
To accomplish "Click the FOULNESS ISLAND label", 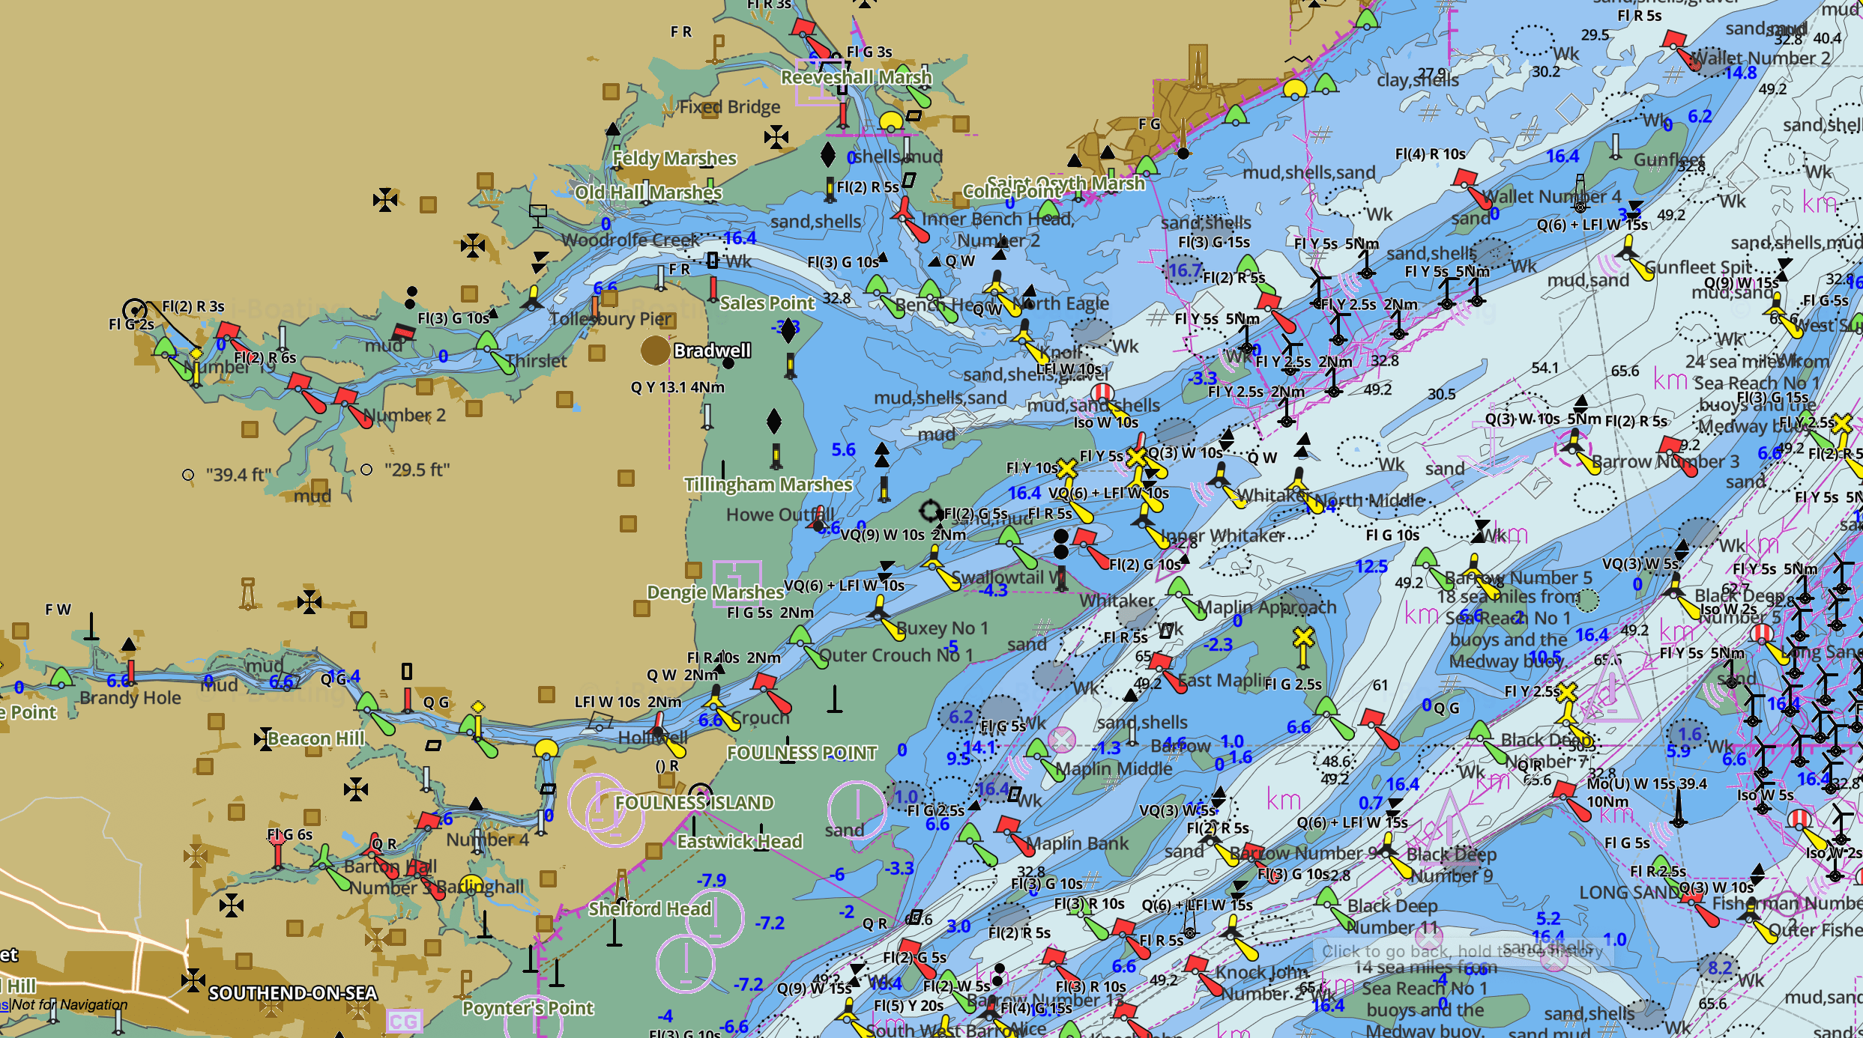I will [694, 803].
